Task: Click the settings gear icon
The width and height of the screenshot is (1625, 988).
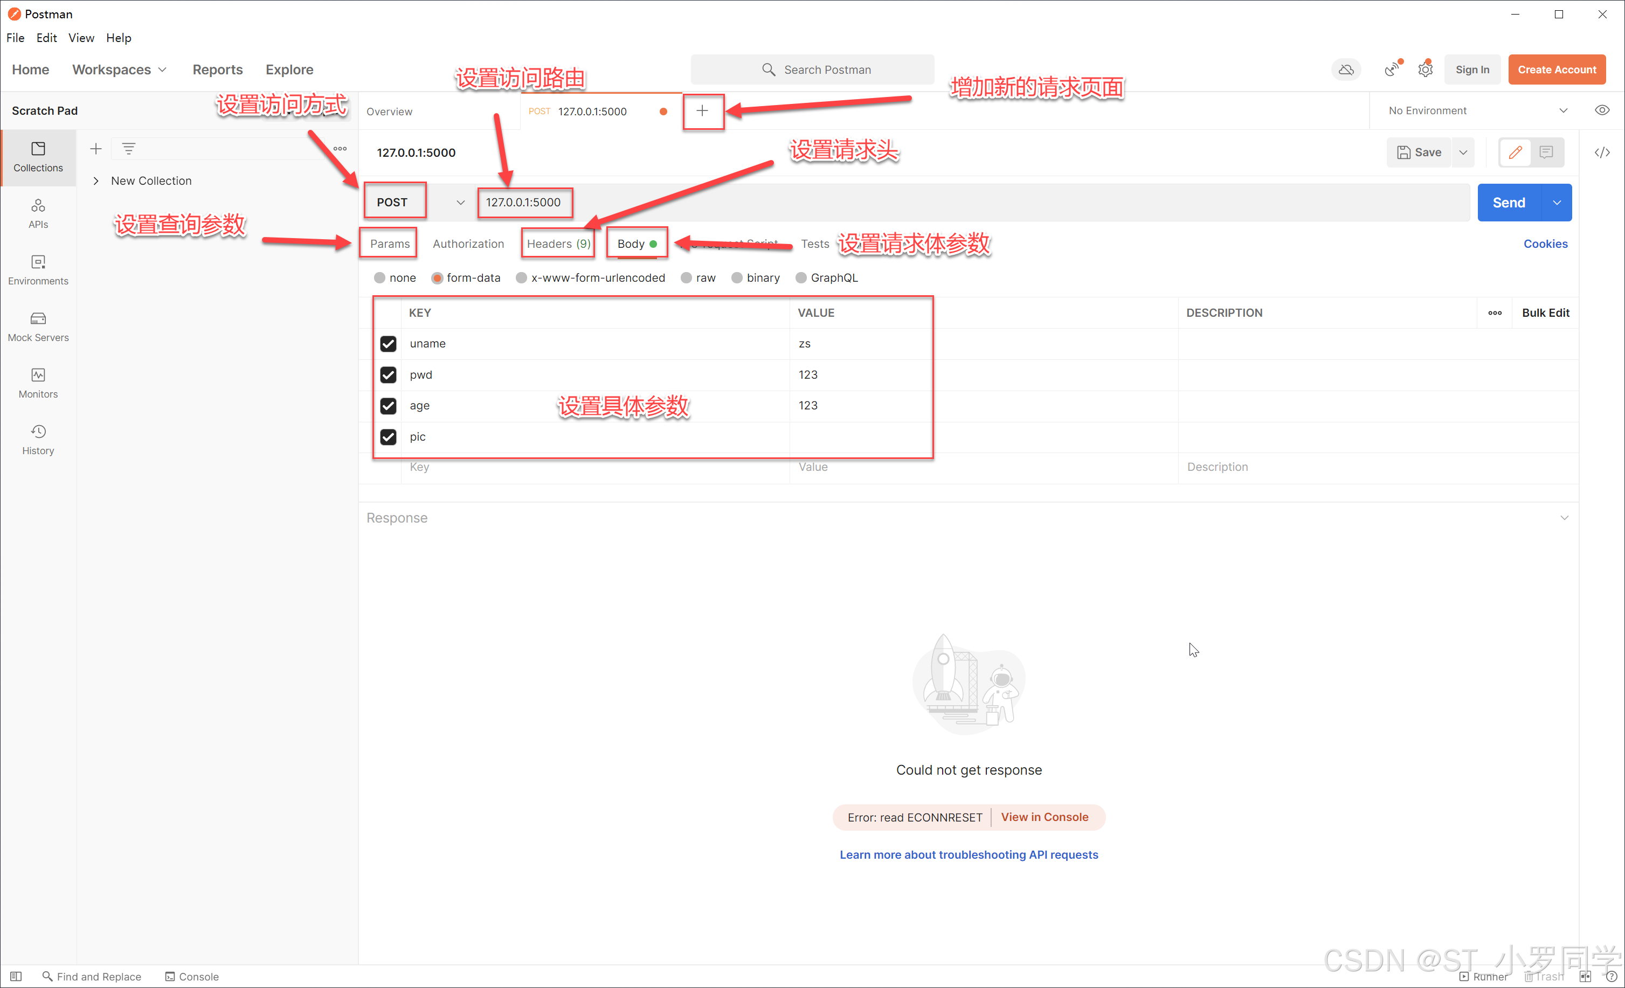Action: click(x=1425, y=69)
